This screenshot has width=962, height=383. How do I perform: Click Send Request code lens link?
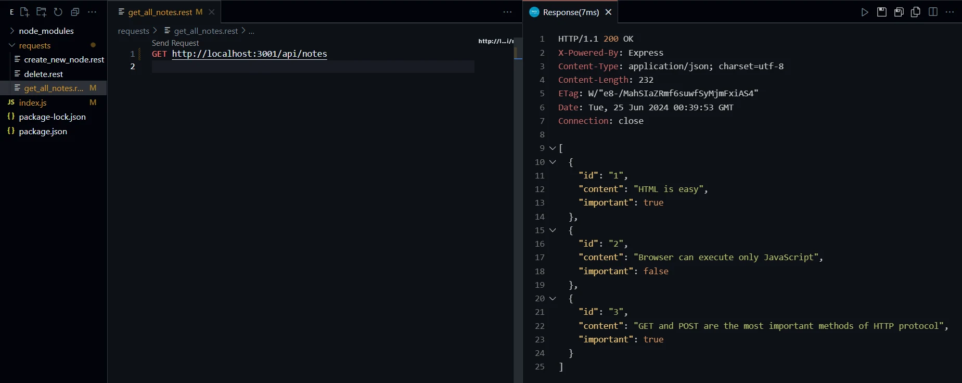point(175,43)
